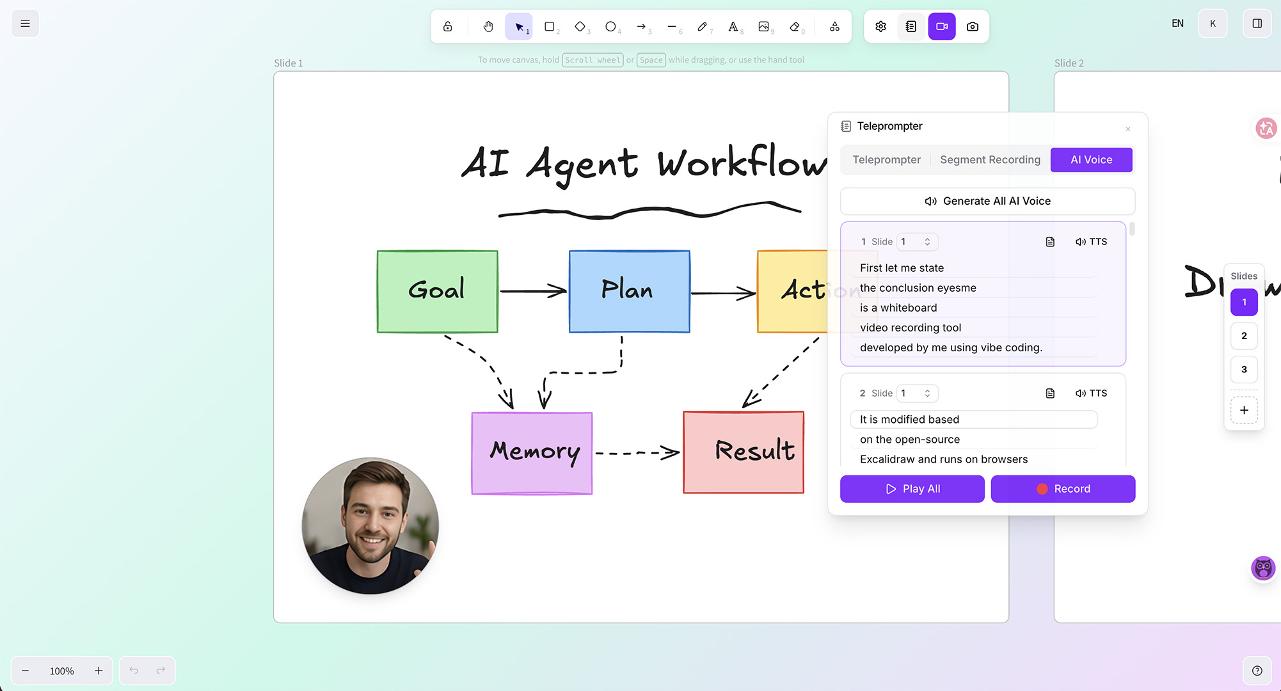Click the redo arrow

(x=161, y=671)
